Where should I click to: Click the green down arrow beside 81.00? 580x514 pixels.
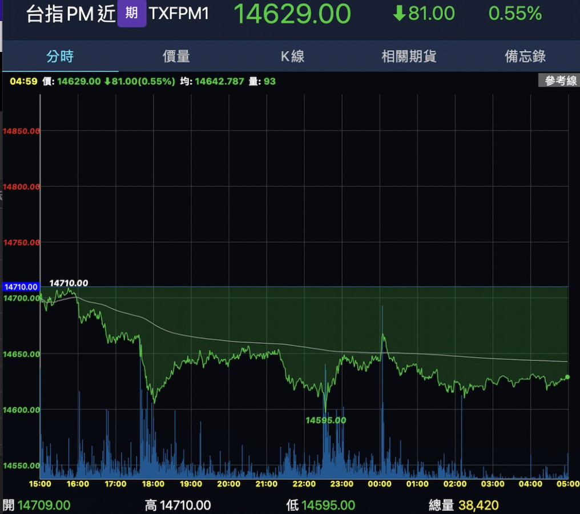[399, 13]
